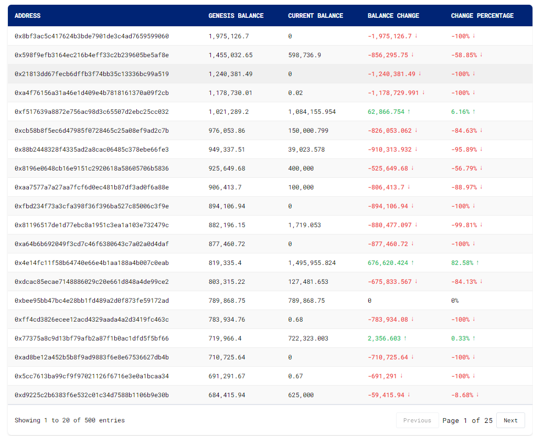This screenshot has height=436, width=533.
Task: Click the green up arrow beside 2,356.603
Action: [405, 338]
